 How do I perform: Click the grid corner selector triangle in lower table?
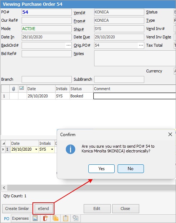click(x=4, y=143)
